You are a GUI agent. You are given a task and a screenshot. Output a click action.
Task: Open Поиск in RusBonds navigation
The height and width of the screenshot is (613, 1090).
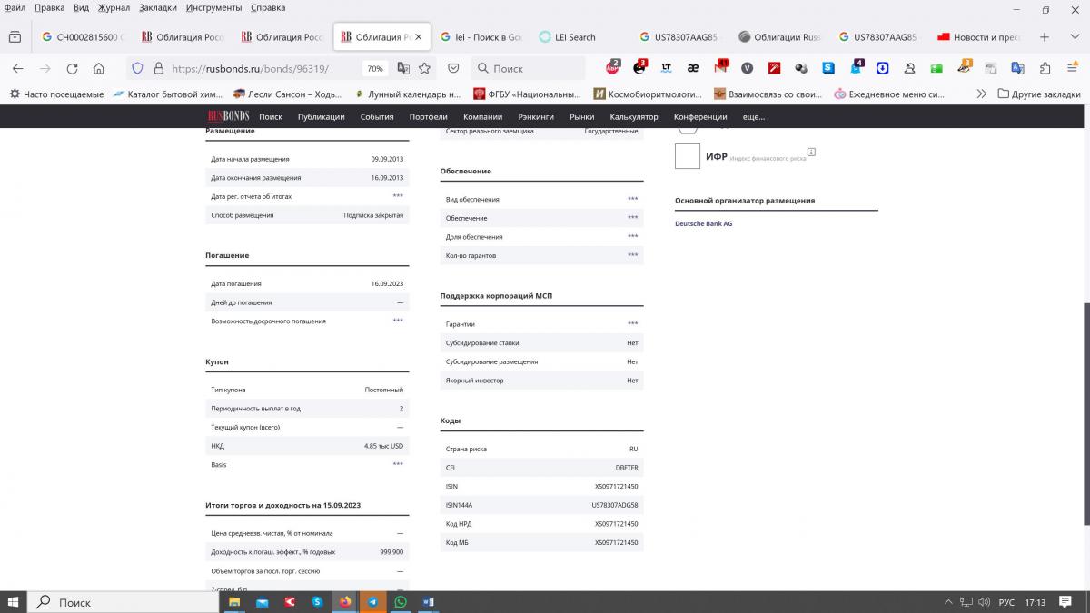pyautogui.click(x=271, y=116)
